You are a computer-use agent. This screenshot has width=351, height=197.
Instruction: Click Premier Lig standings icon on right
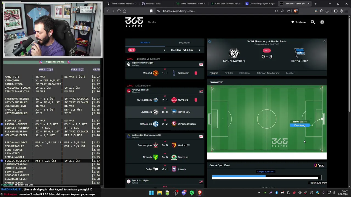(x=201, y=64)
